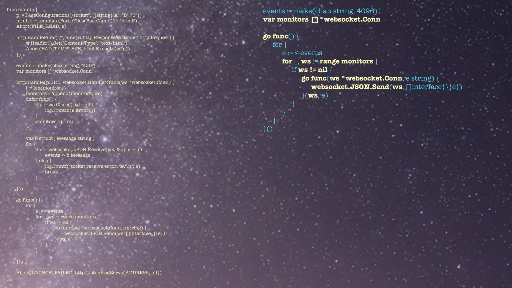Click large bold 'for _, ws := range monitors {'

tap(330, 61)
